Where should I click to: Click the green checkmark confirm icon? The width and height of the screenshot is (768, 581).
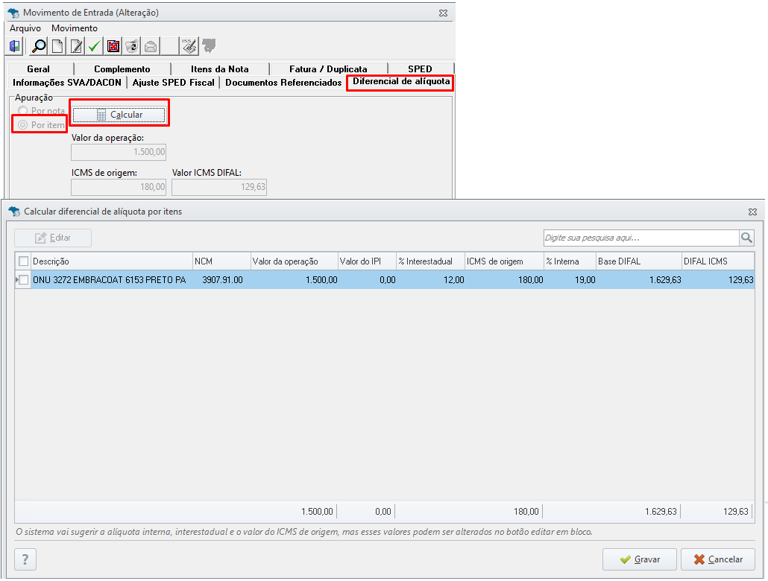pyautogui.click(x=94, y=46)
